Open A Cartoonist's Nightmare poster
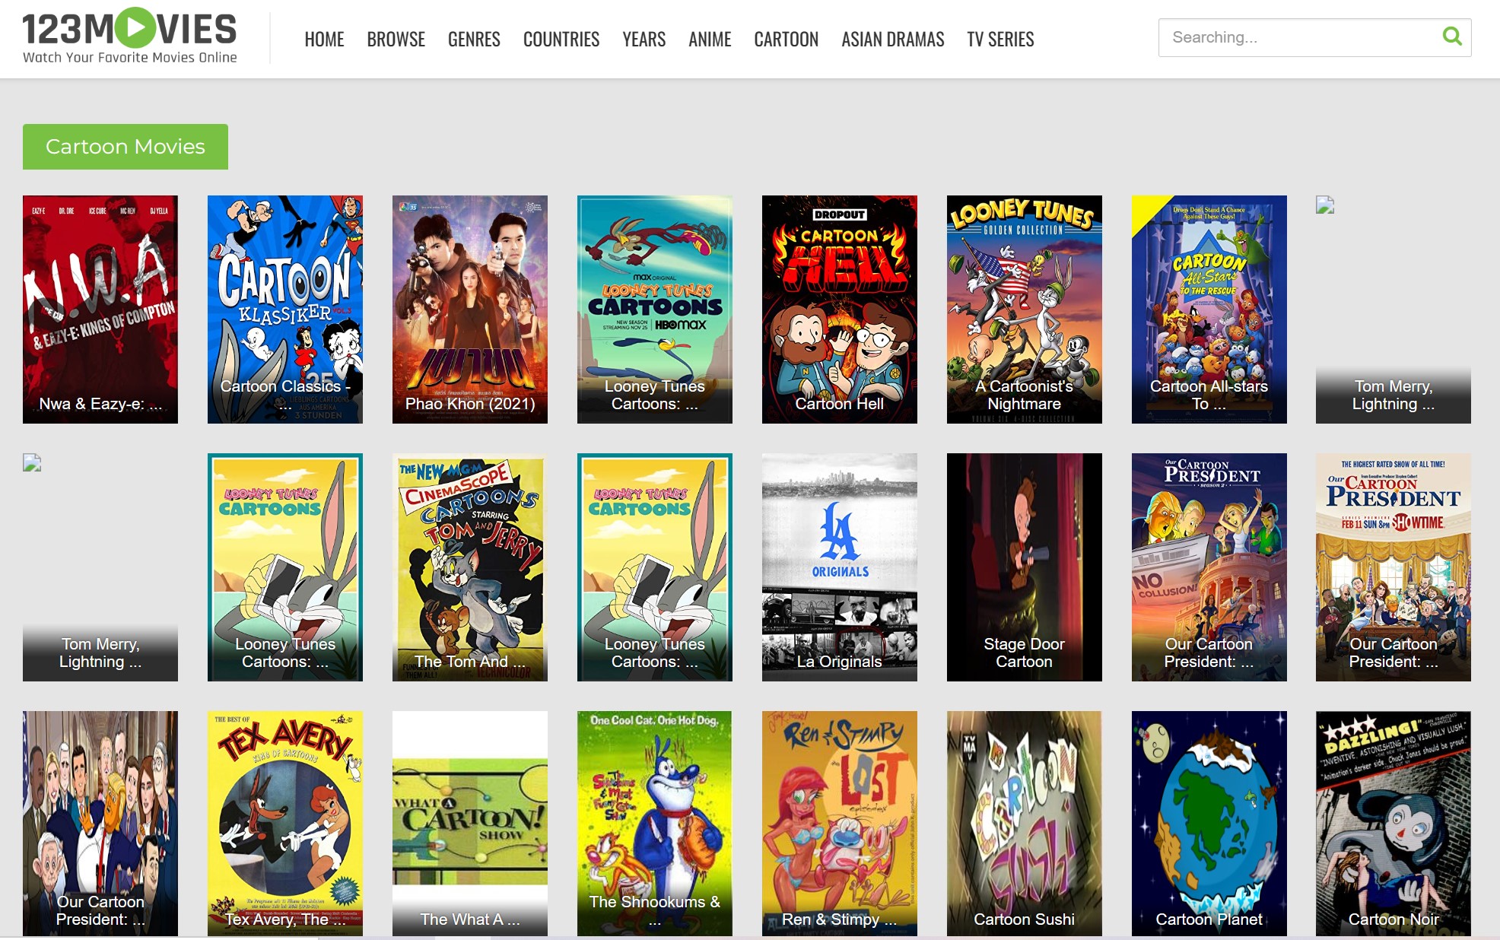Screen dimensions: 1500x940 coord(1025,310)
